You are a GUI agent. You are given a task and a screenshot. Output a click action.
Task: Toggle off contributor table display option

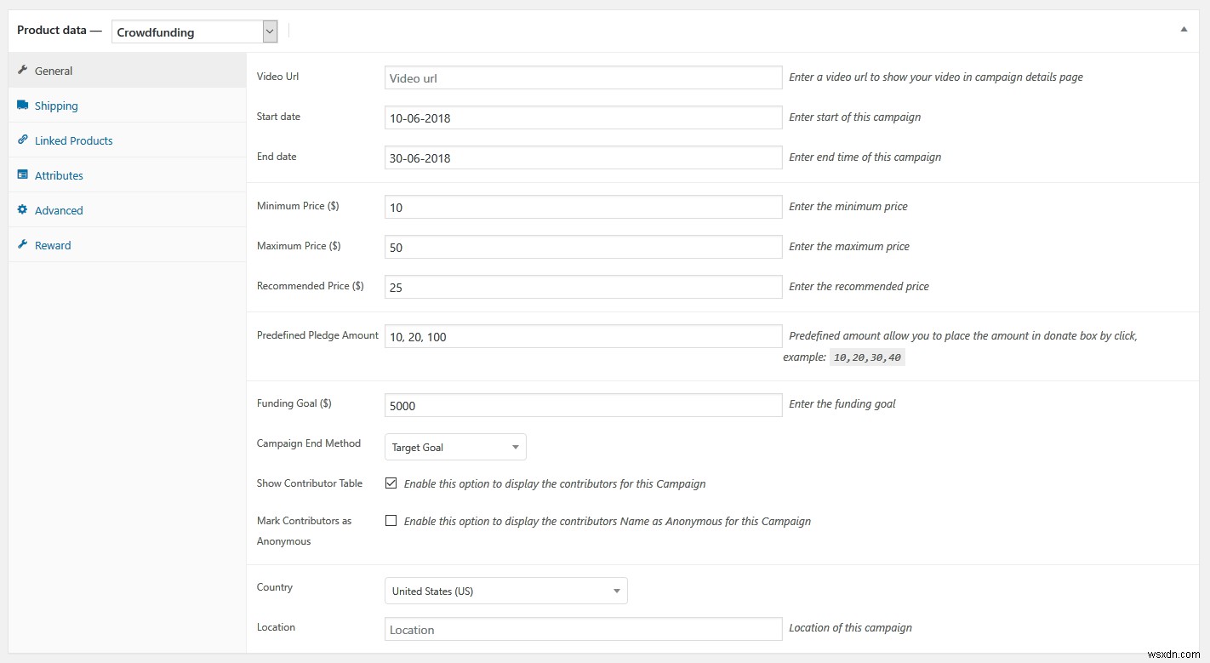391,483
